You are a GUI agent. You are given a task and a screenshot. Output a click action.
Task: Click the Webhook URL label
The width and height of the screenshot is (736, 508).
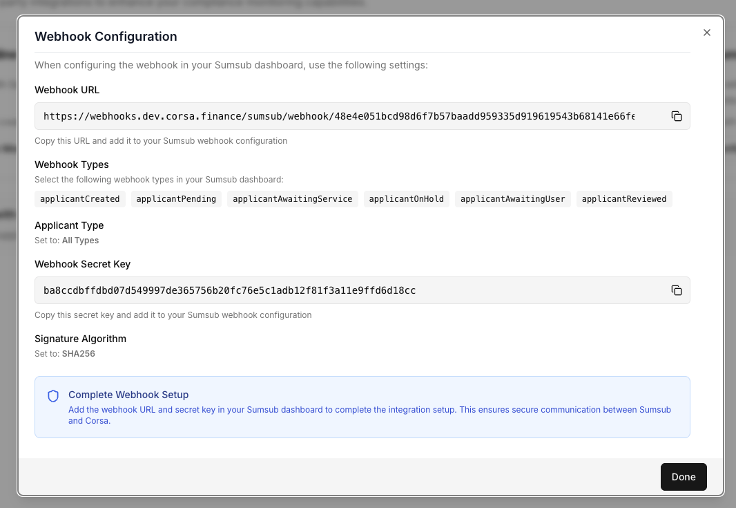(x=67, y=90)
